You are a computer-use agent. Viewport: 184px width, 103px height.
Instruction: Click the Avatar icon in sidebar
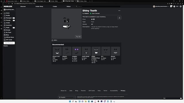(5, 23)
